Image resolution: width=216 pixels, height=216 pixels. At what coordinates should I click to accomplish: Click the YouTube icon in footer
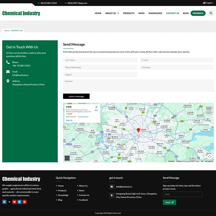click(14, 202)
